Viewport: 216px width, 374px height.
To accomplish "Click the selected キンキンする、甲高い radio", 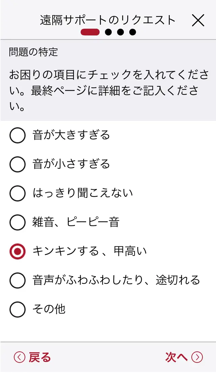I will 18,251.
